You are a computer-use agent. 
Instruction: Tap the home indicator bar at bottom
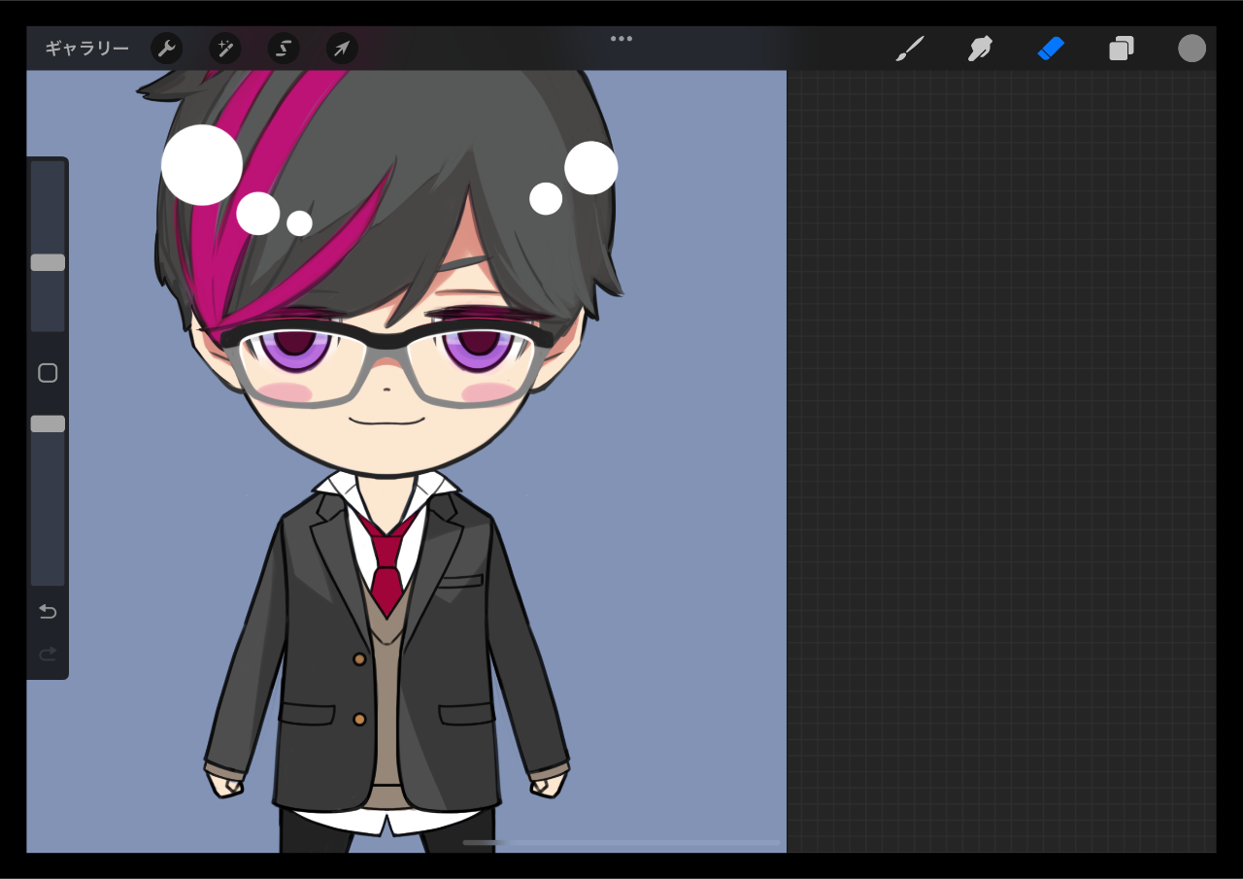[621, 842]
